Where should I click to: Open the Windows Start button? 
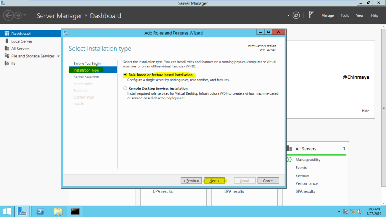pos(7,211)
